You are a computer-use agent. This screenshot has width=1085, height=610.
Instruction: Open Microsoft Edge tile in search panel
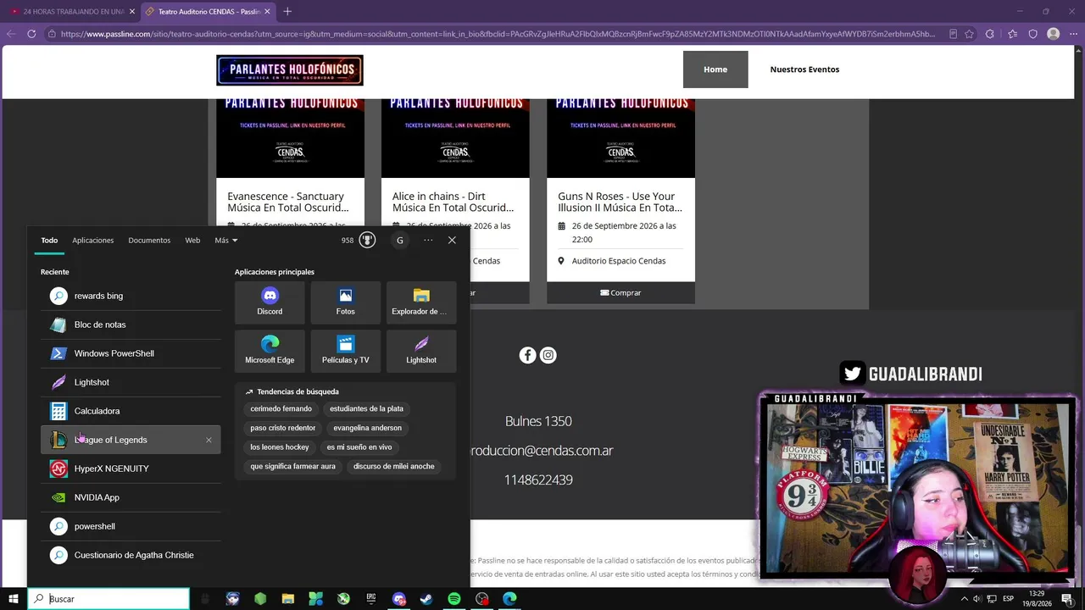pyautogui.click(x=270, y=351)
